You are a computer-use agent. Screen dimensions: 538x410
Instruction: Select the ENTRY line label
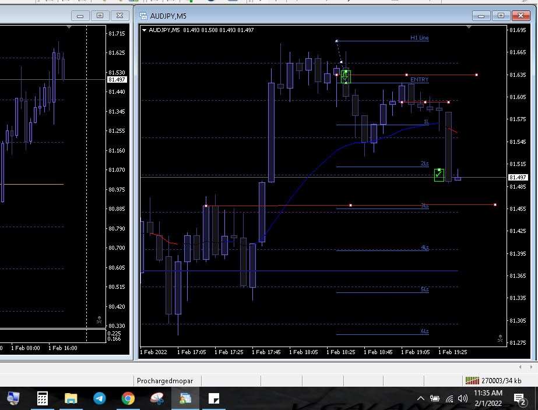419,80
